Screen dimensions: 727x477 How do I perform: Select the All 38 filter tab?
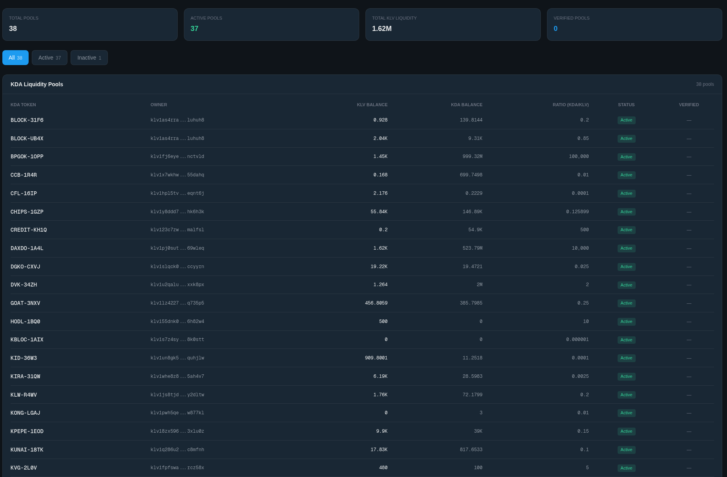(15, 58)
